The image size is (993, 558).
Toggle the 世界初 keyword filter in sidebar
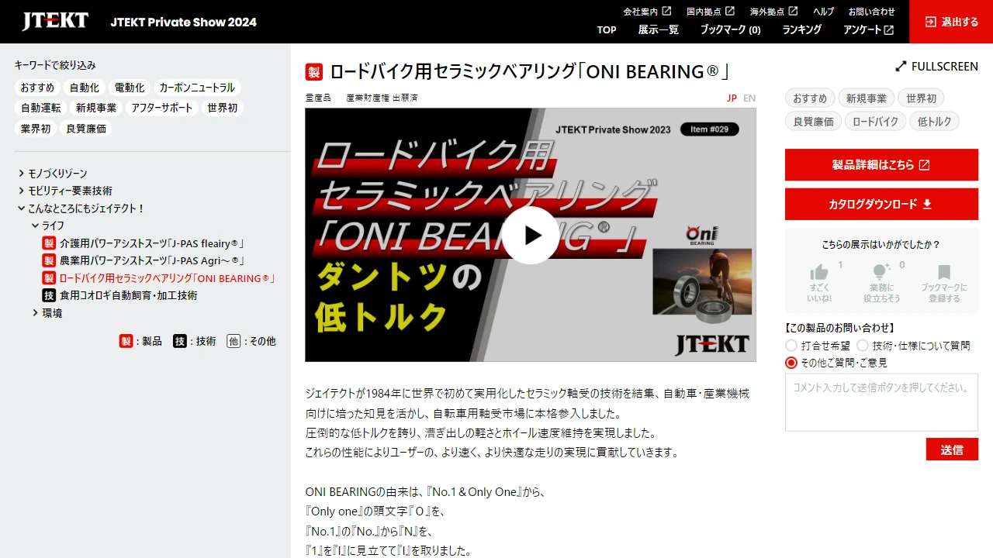(223, 108)
